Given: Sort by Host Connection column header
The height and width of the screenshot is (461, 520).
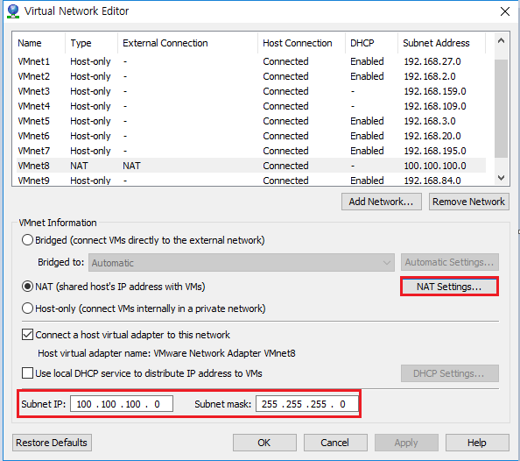Looking at the screenshot, I should point(301,43).
